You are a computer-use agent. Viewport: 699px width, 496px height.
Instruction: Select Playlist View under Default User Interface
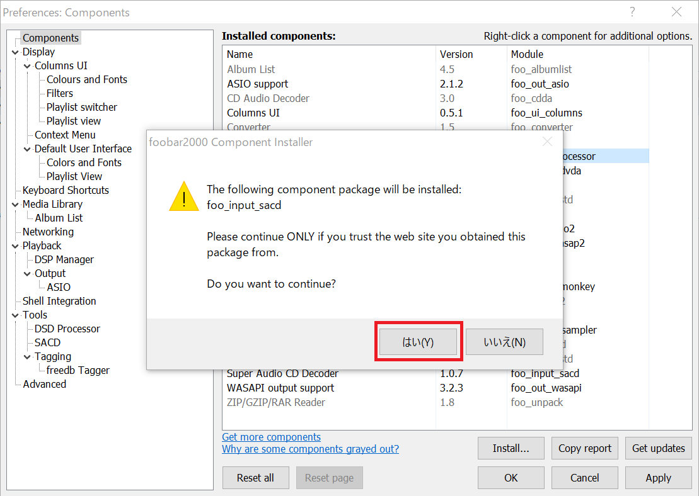tap(74, 176)
